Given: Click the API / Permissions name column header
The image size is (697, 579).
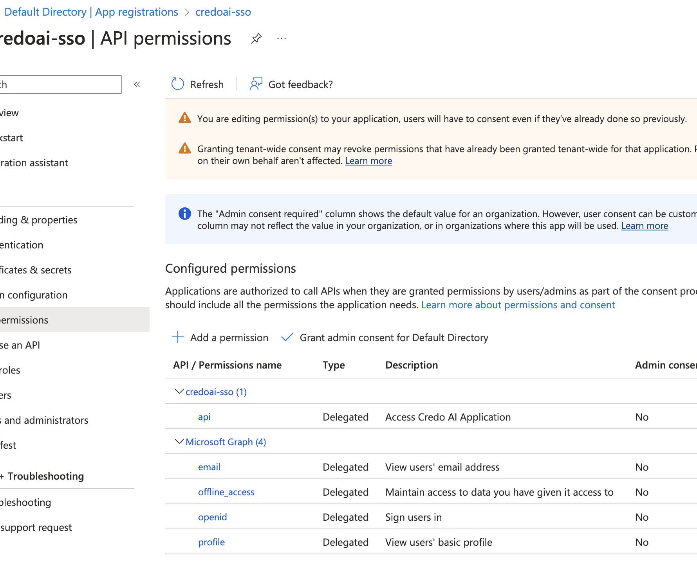Looking at the screenshot, I should pyautogui.click(x=227, y=365).
